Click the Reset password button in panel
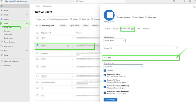The image size is (196, 102). click(x=123, y=17)
